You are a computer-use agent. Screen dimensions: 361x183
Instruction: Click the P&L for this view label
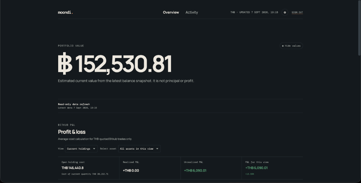click(x=257, y=162)
